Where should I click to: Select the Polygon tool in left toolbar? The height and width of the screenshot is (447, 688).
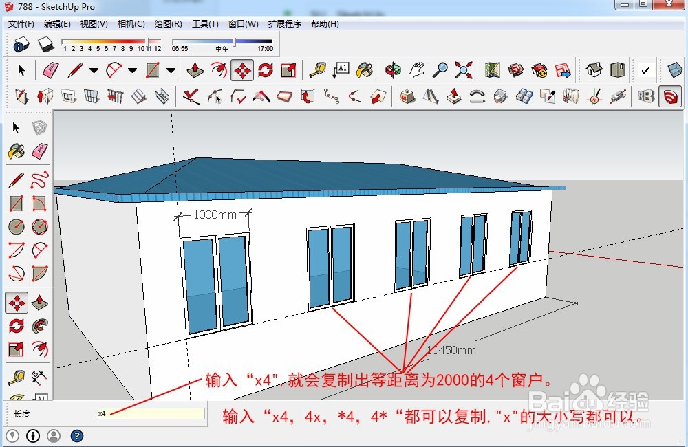(x=39, y=227)
